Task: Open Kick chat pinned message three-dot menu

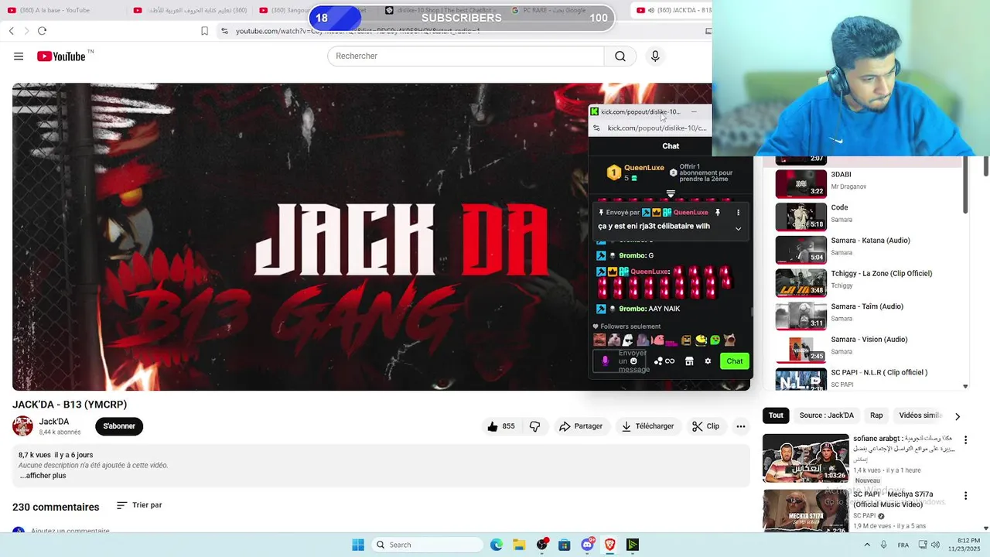Action: (x=738, y=213)
